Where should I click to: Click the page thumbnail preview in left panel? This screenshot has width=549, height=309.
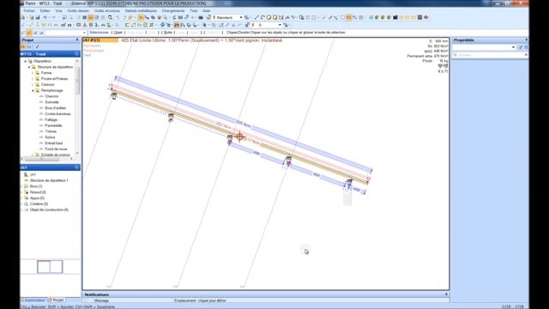point(50,267)
